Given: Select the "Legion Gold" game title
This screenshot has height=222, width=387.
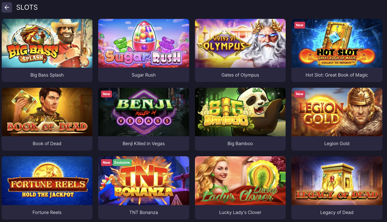Looking at the screenshot, I should pos(337,143).
